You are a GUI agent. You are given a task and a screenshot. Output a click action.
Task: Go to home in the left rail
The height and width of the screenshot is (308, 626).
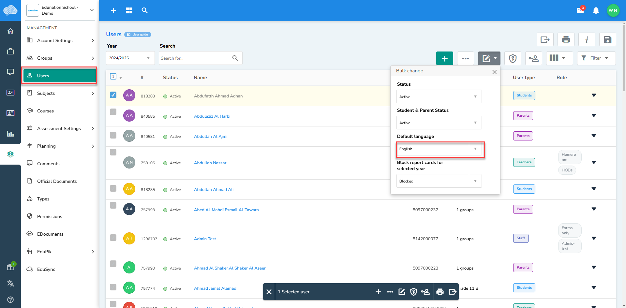tap(10, 31)
